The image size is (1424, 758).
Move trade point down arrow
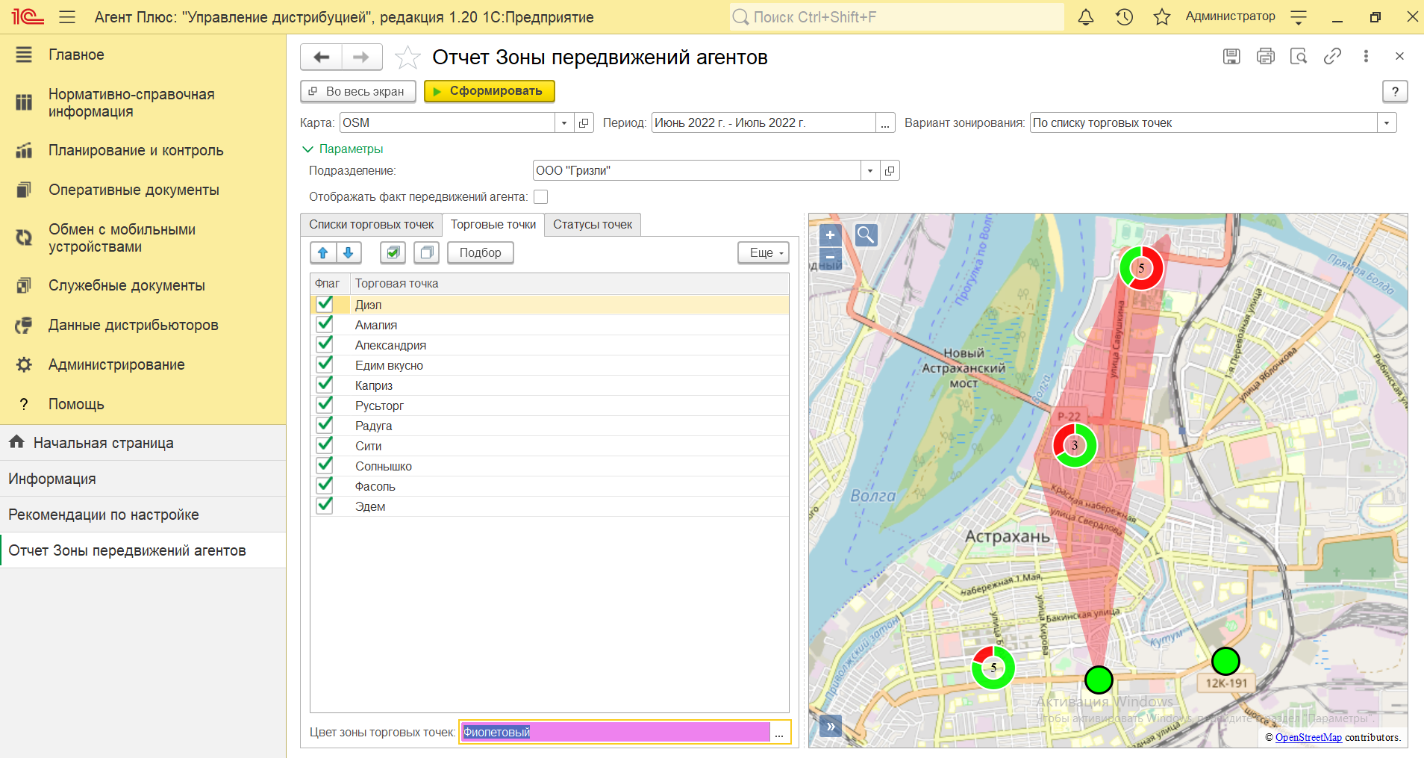(x=349, y=252)
